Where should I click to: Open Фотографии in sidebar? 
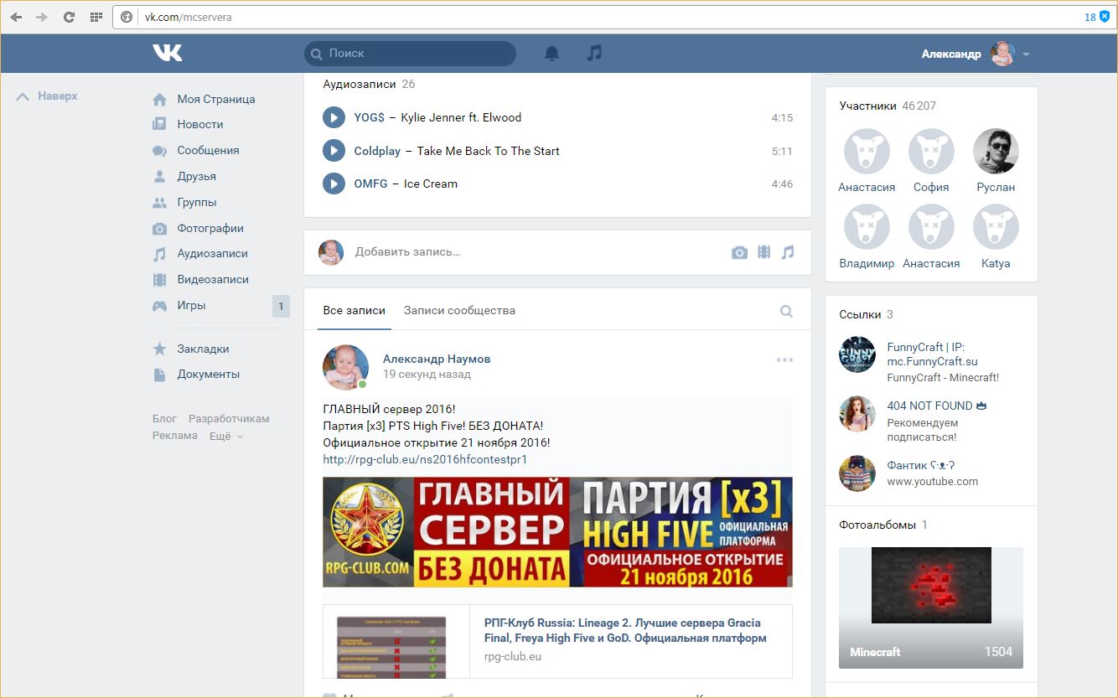[210, 228]
